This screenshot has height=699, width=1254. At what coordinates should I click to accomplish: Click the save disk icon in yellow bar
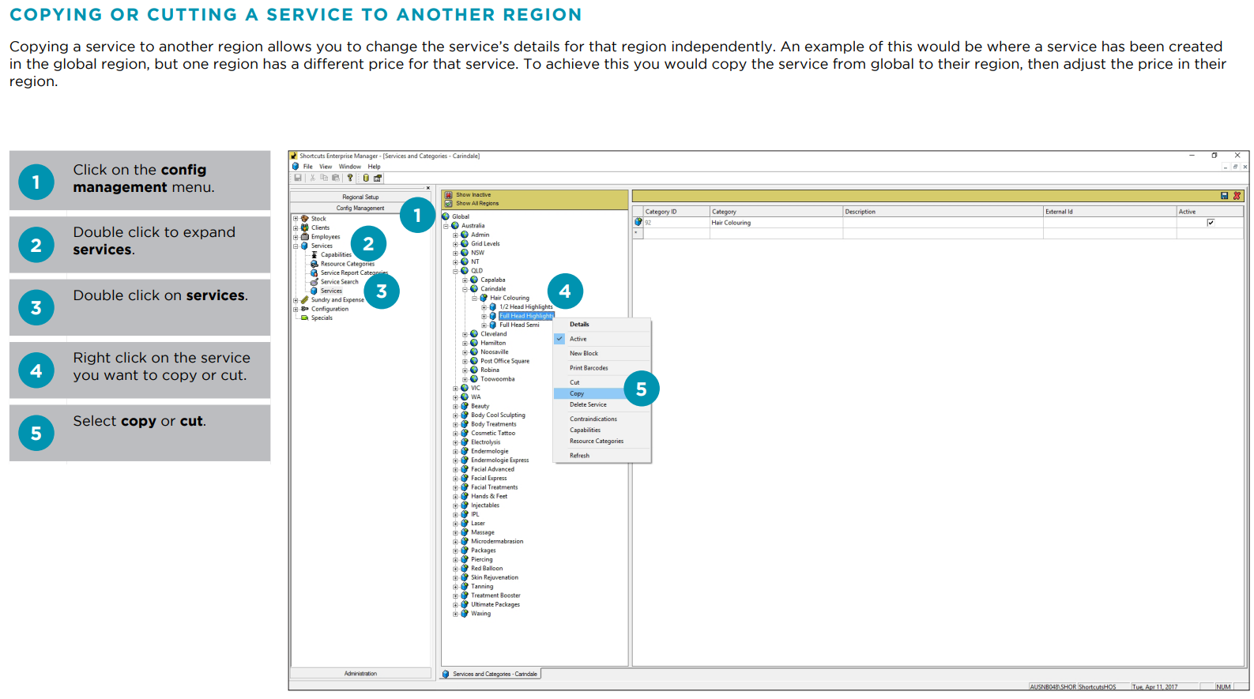tap(1224, 196)
